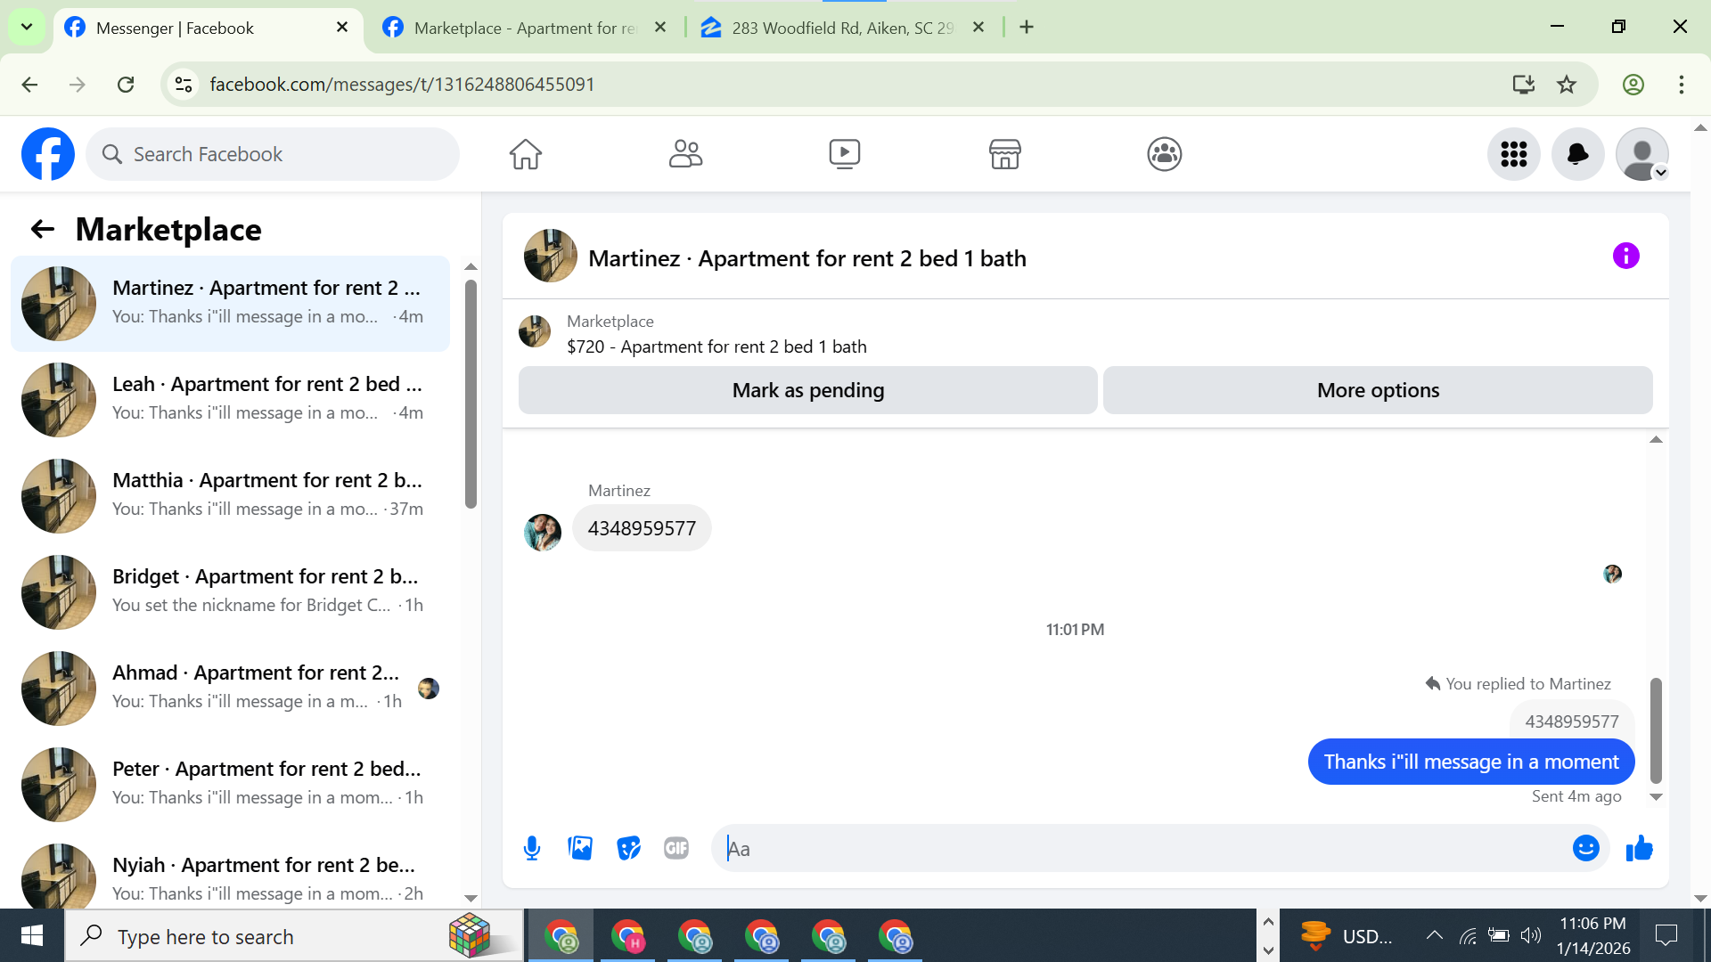Open conversation information purple icon

pyautogui.click(x=1625, y=257)
